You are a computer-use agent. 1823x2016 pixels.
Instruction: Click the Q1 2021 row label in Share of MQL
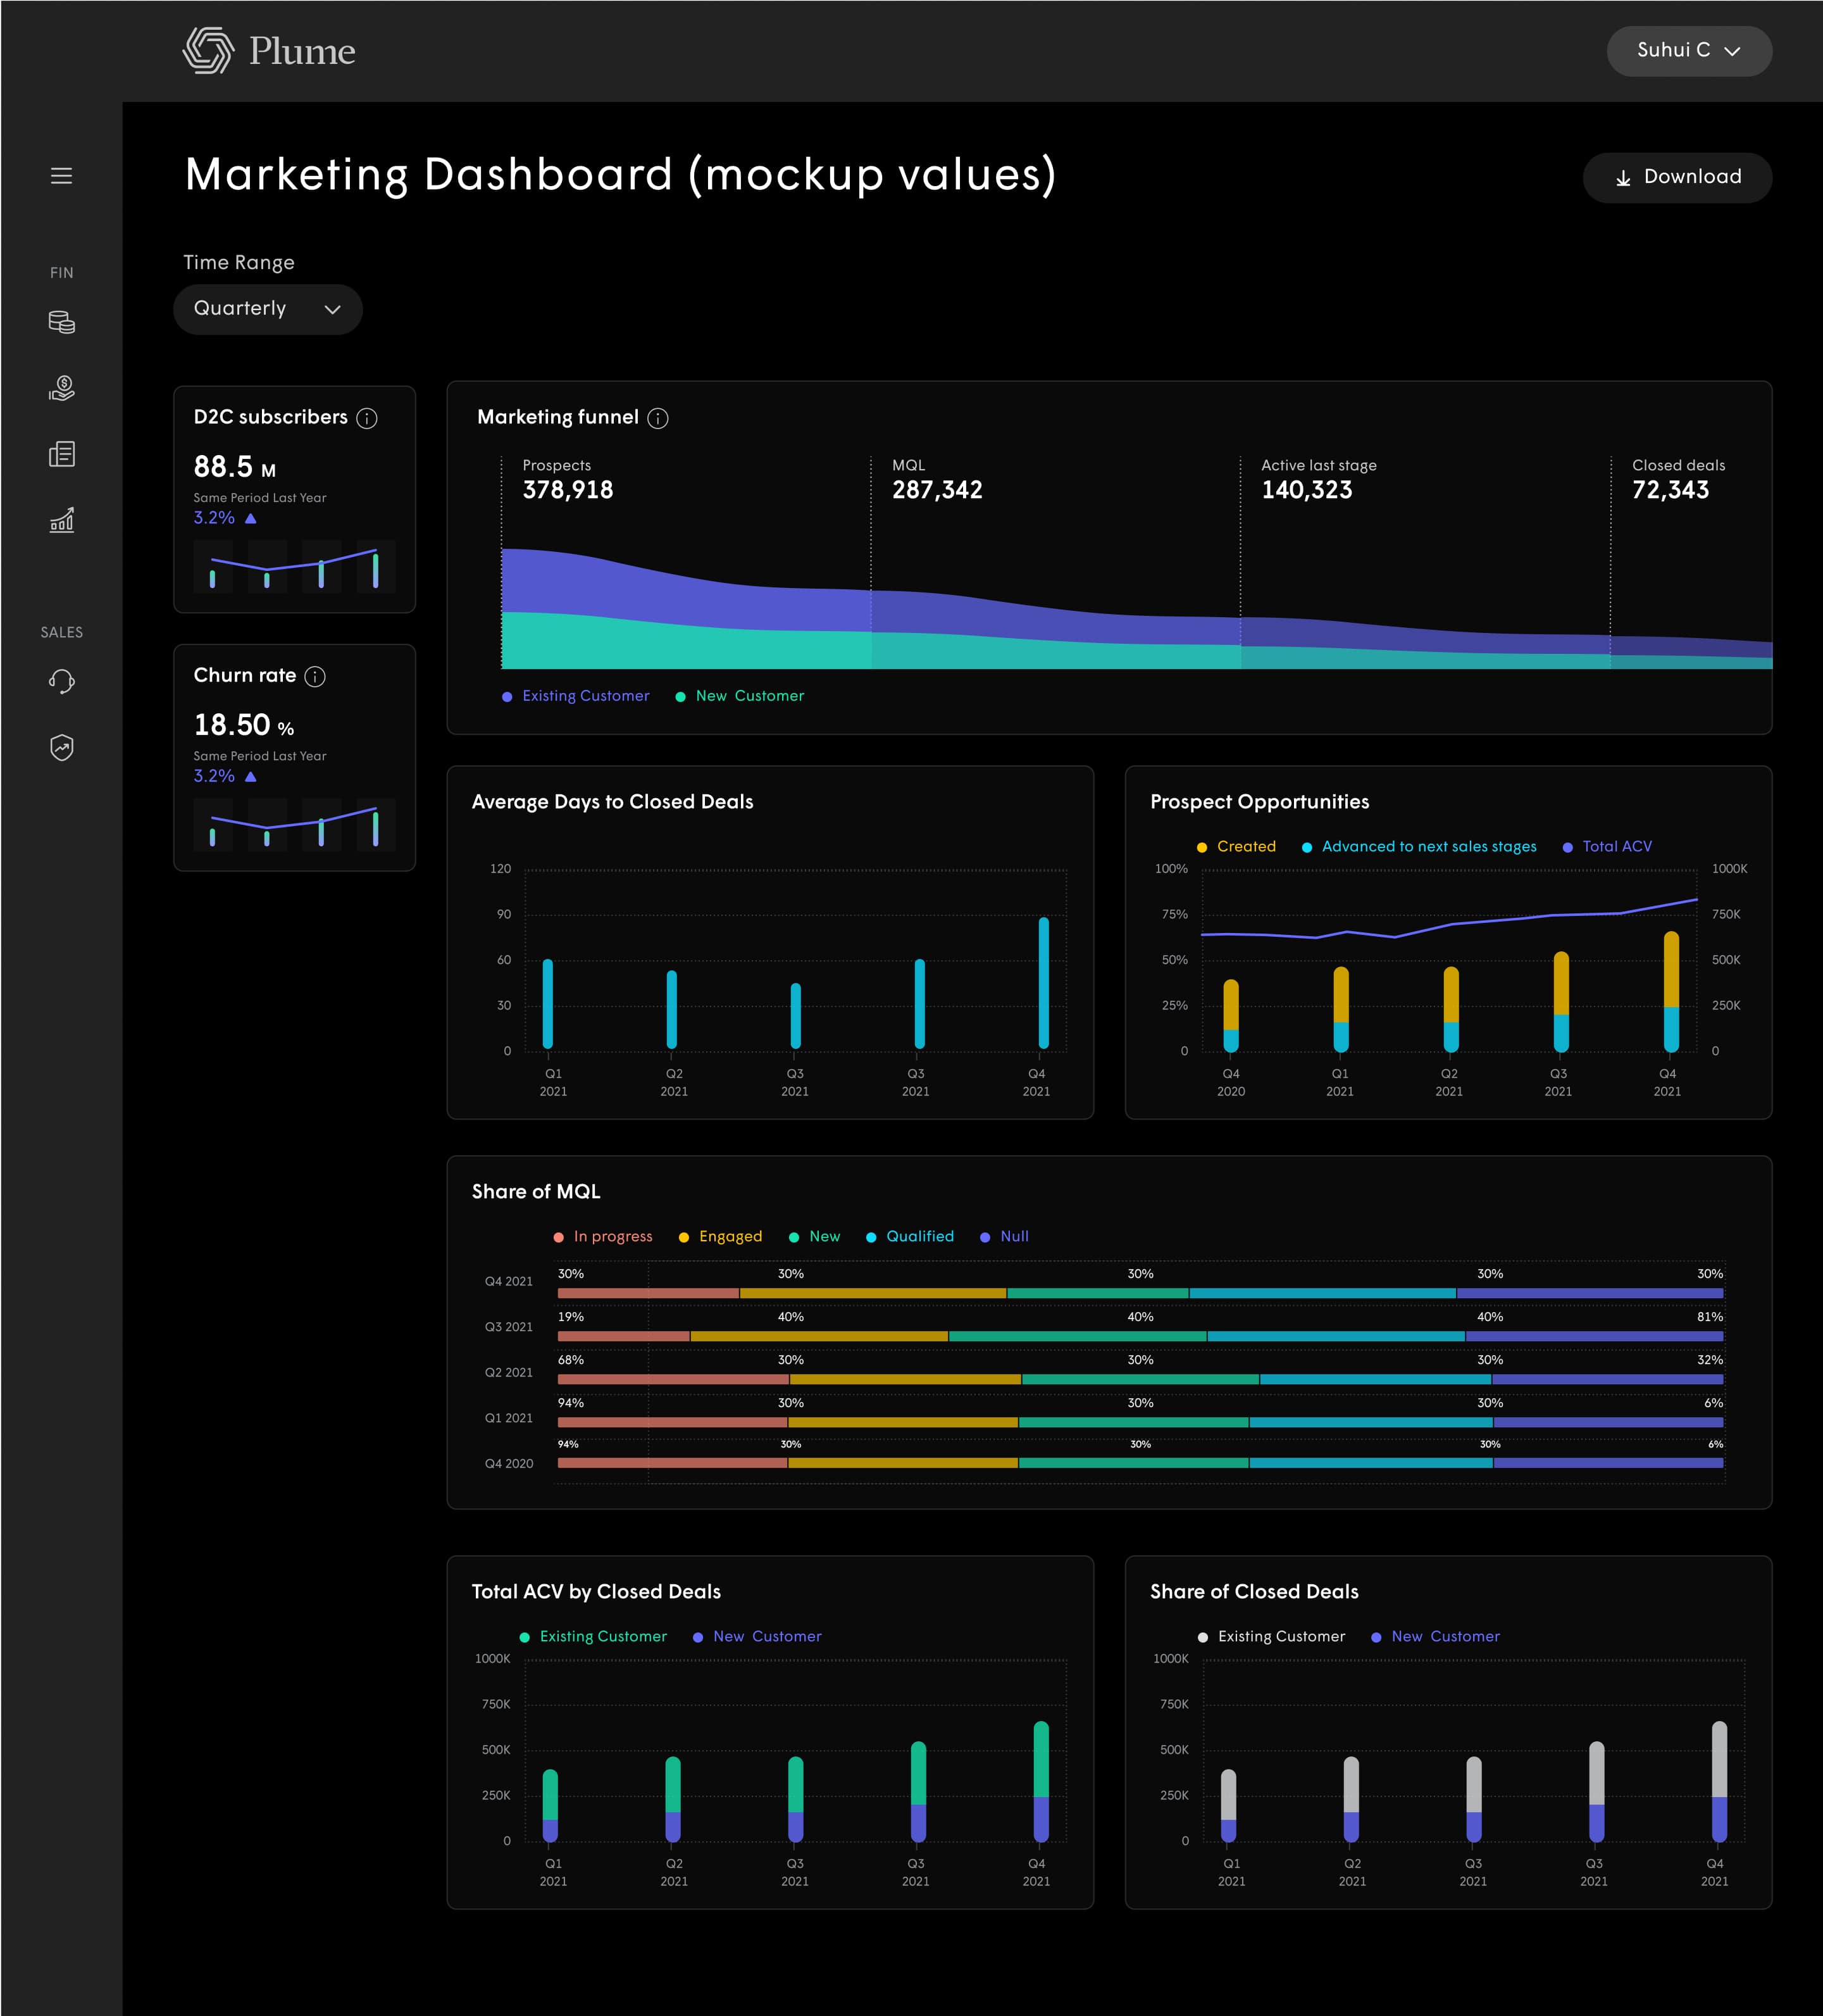point(509,1418)
